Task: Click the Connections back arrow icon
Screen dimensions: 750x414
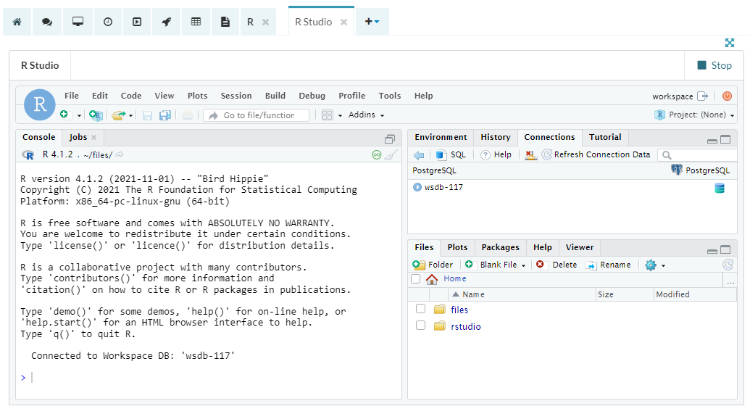Action: 419,154
